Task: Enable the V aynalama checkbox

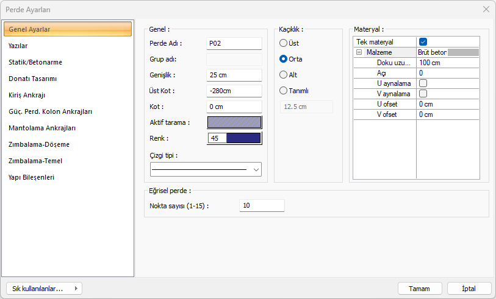Action: pyautogui.click(x=423, y=94)
